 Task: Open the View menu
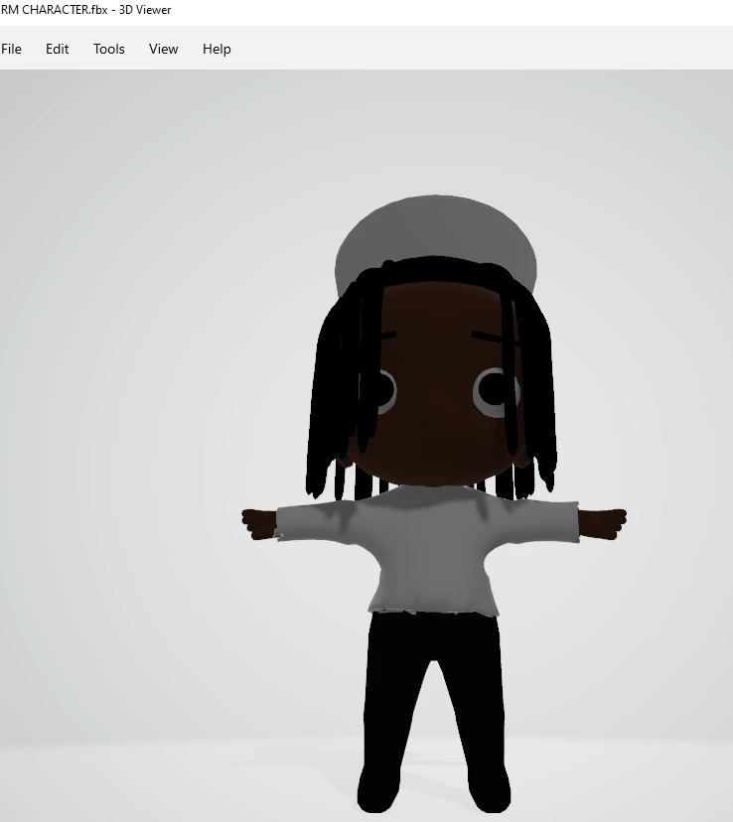click(x=164, y=49)
